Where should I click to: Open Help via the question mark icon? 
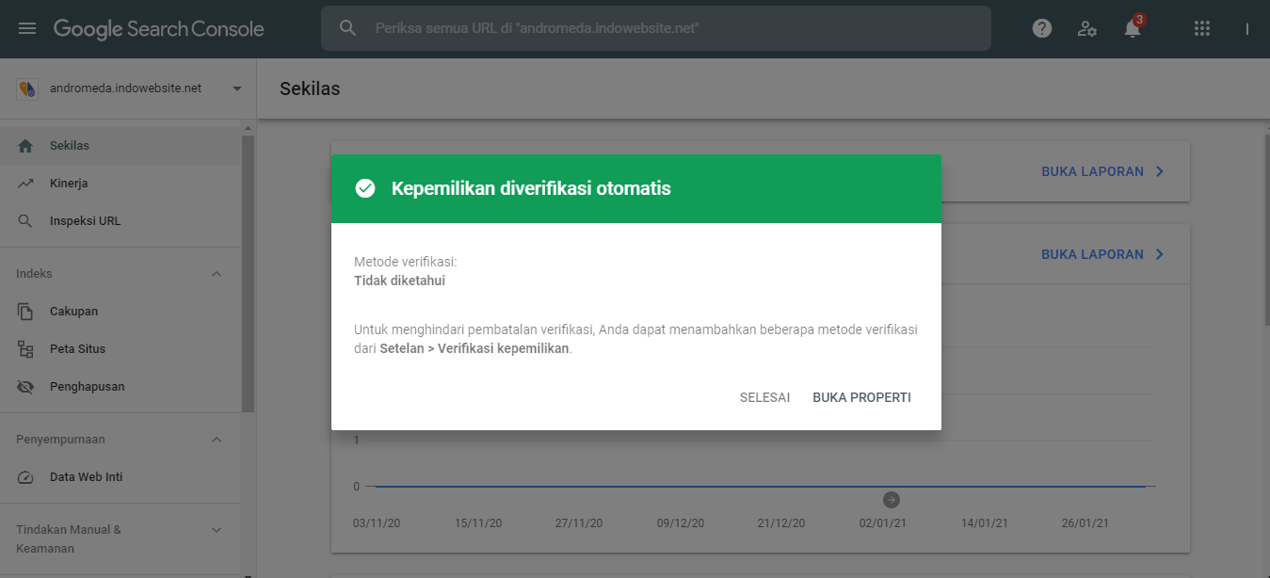click(1041, 27)
